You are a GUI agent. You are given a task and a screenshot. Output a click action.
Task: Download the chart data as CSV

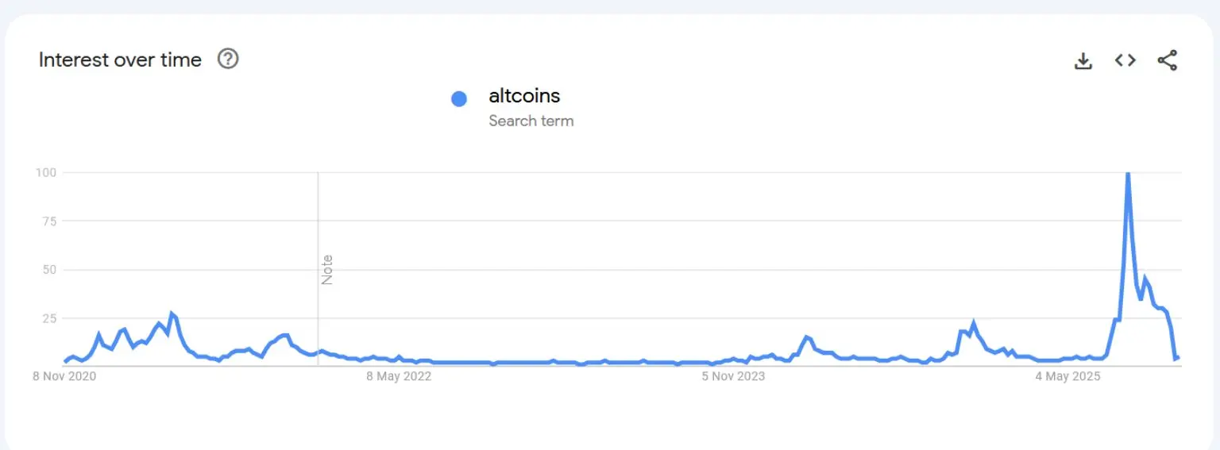1083,60
